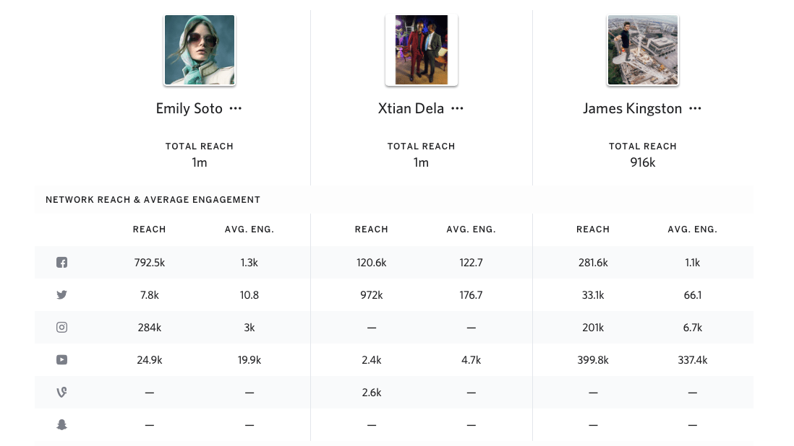Viewport: 794px width, 446px height.
Task: Click the Instagram network icon
Action: (61, 328)
